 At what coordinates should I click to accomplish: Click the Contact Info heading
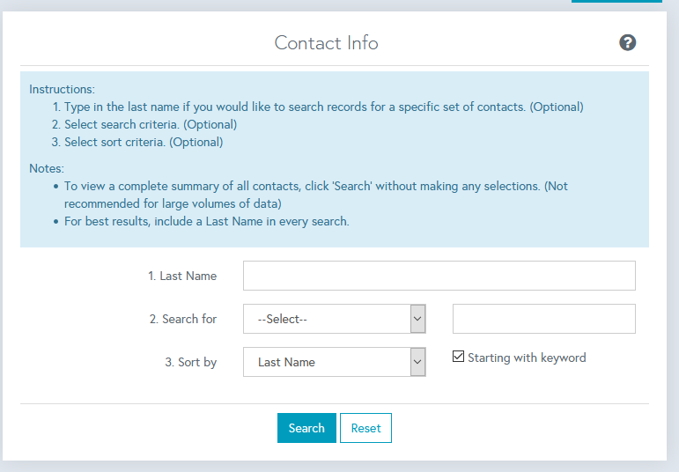coord(327,43)
